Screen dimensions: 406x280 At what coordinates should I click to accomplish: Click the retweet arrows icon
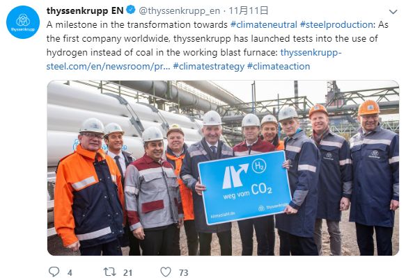click(x=110, y=272)
